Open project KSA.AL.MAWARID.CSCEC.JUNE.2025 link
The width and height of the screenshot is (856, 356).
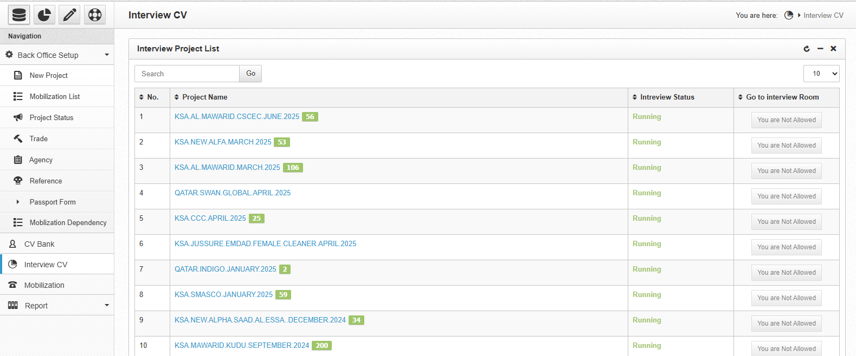(236, 116)
